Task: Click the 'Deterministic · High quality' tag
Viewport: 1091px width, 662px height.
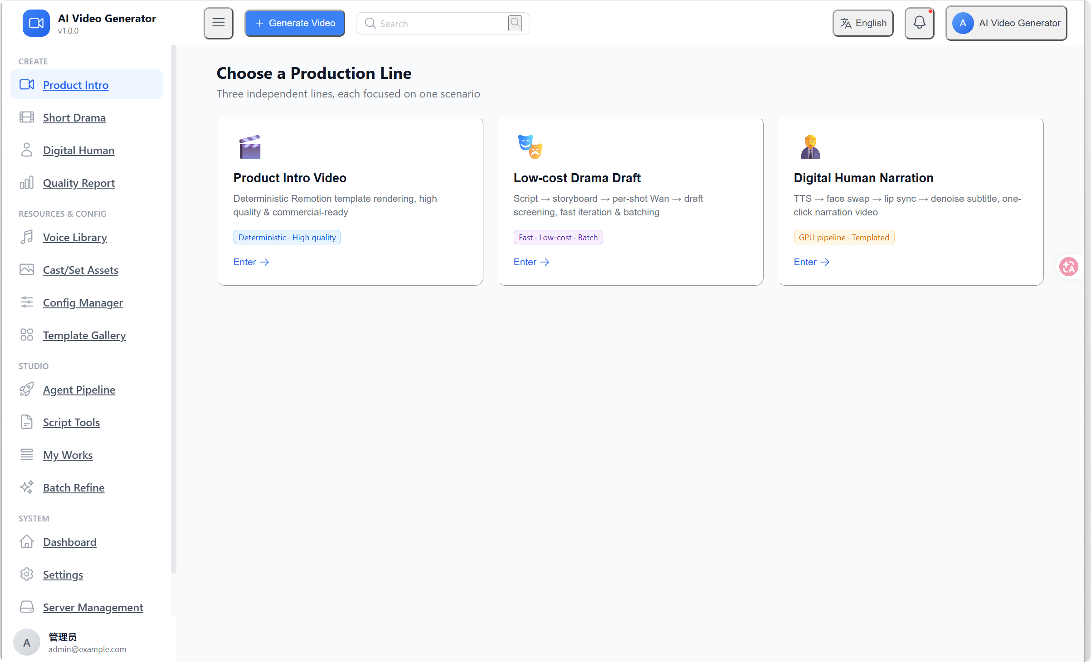Action: tap(287, 237)
